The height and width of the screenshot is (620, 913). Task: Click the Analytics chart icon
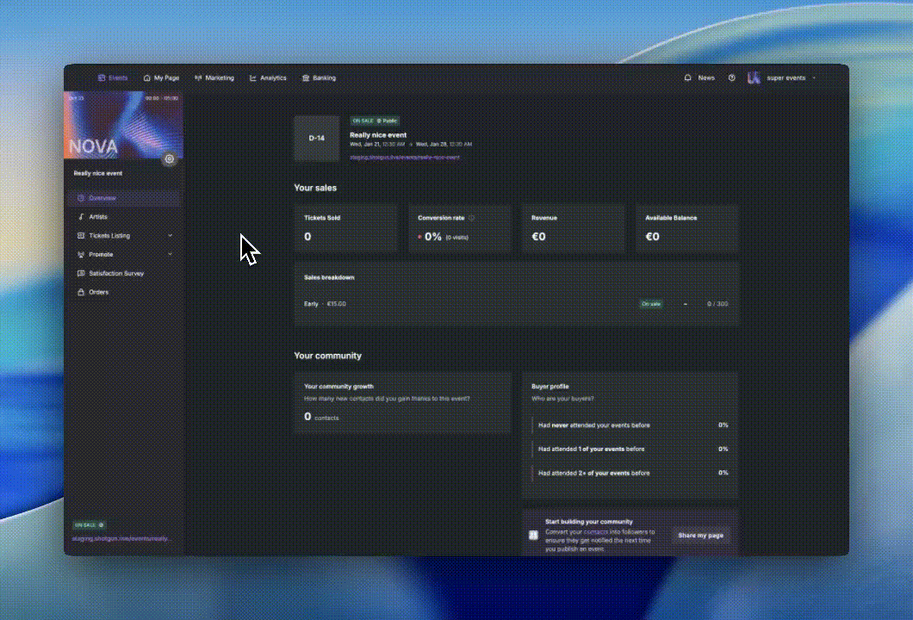click(x=252, y=78)
